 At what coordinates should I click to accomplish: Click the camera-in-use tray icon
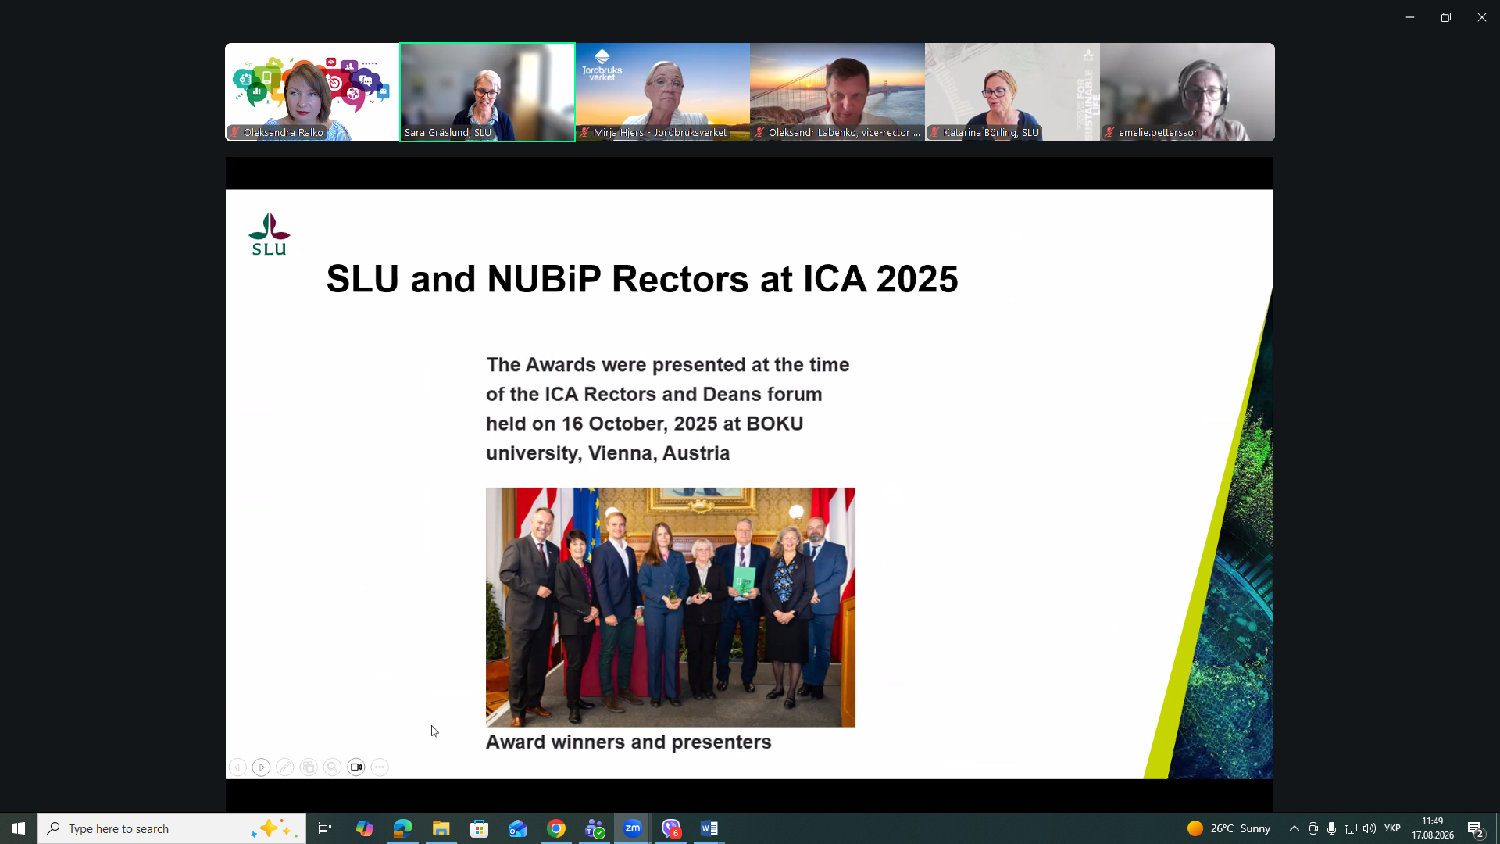coord(1313,828)
